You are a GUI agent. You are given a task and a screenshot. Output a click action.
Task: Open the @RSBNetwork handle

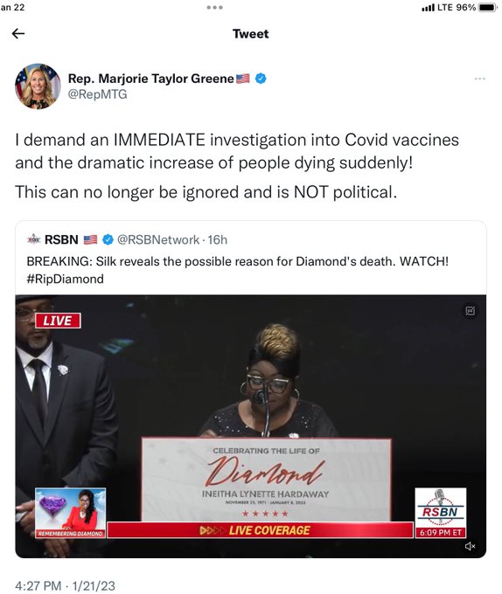coord(158,239)
